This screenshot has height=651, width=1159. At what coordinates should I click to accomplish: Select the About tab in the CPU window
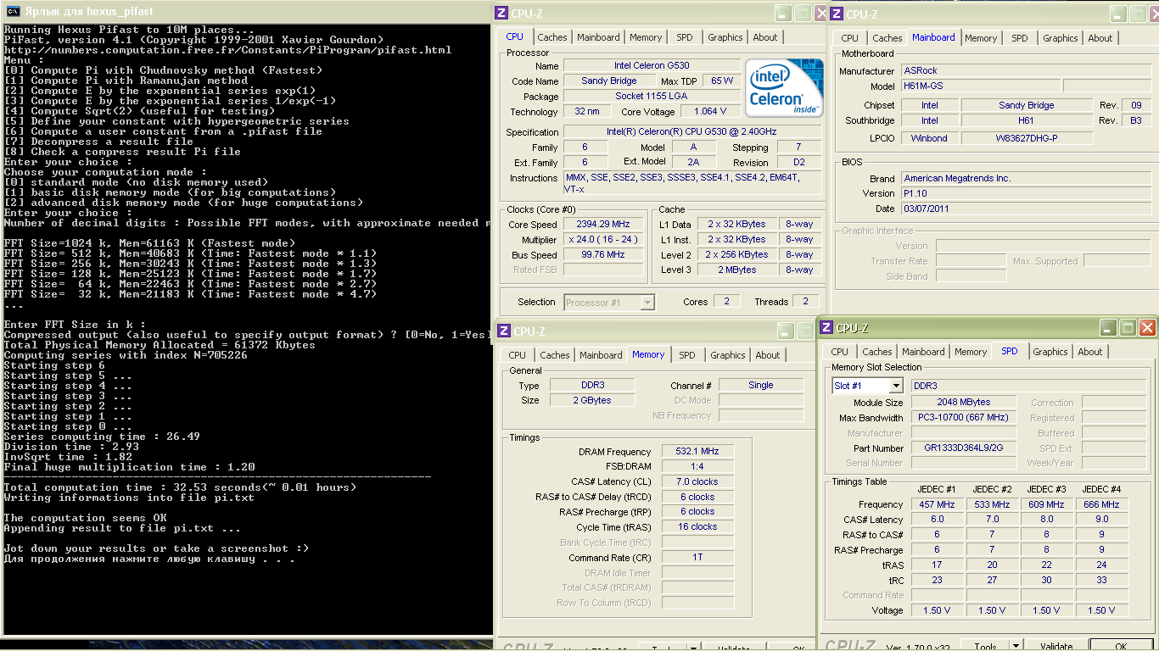coord(765,37)
